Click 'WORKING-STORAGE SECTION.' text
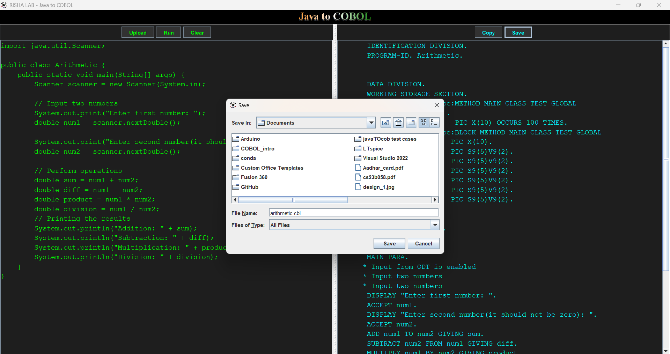 417,94
